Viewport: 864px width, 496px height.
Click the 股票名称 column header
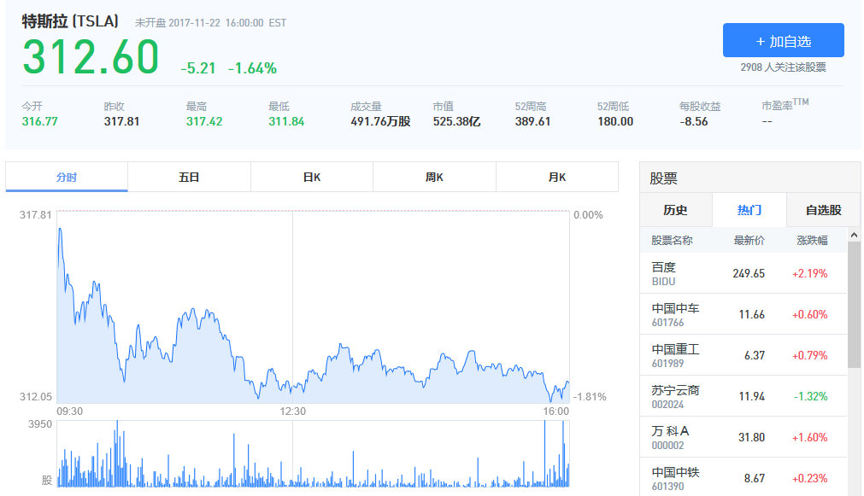tap(672, 241)
